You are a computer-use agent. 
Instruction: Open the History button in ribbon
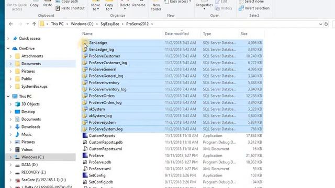coord(224,8)
